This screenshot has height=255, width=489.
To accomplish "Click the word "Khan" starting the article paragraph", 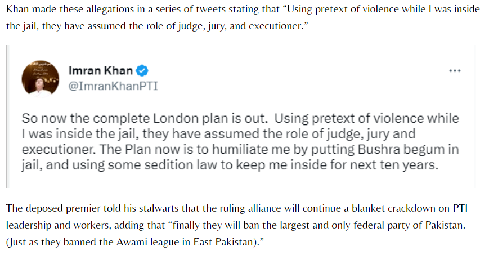I will (17, 10).
